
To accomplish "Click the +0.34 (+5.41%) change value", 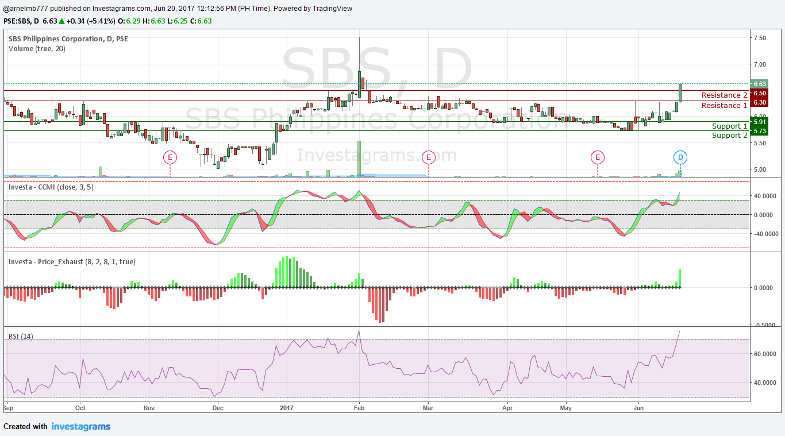I will [x=90, y=21].
